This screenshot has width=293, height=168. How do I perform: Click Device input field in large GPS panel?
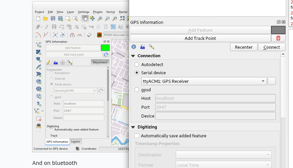pyautogui.click(x=215, y=116)
